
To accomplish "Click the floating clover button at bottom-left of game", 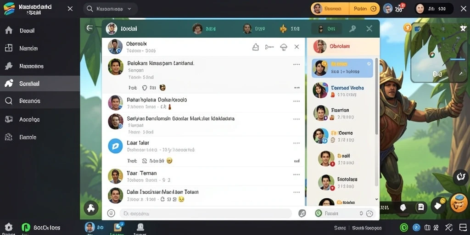I will point(91,208).
